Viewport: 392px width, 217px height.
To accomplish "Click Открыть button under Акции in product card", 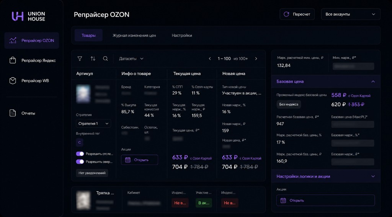I will click(139, 160).
